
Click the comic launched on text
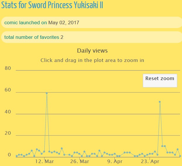25,23
